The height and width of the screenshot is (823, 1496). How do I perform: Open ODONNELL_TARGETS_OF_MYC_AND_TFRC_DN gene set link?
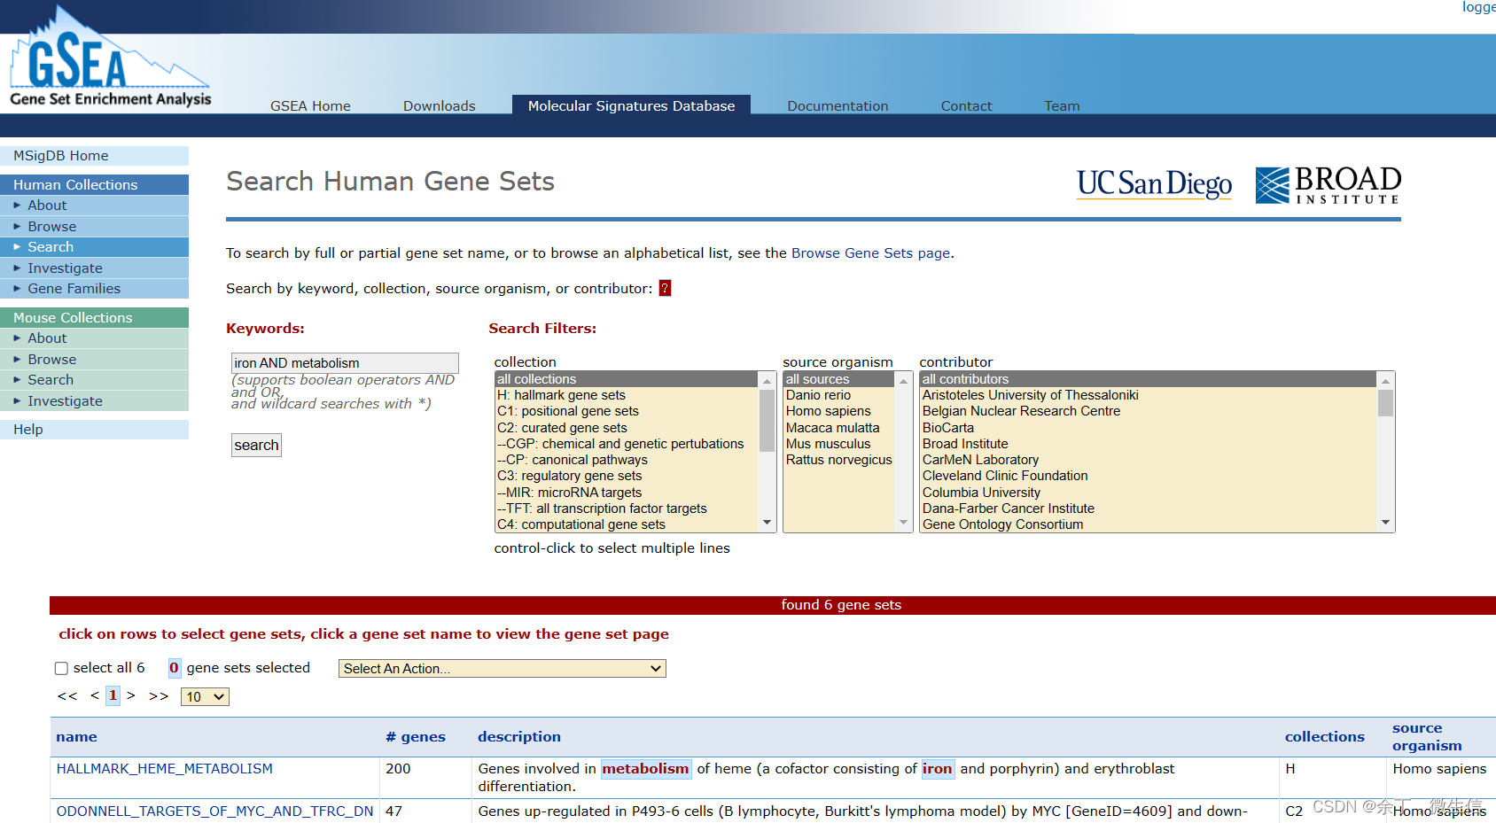click(214, 811)
